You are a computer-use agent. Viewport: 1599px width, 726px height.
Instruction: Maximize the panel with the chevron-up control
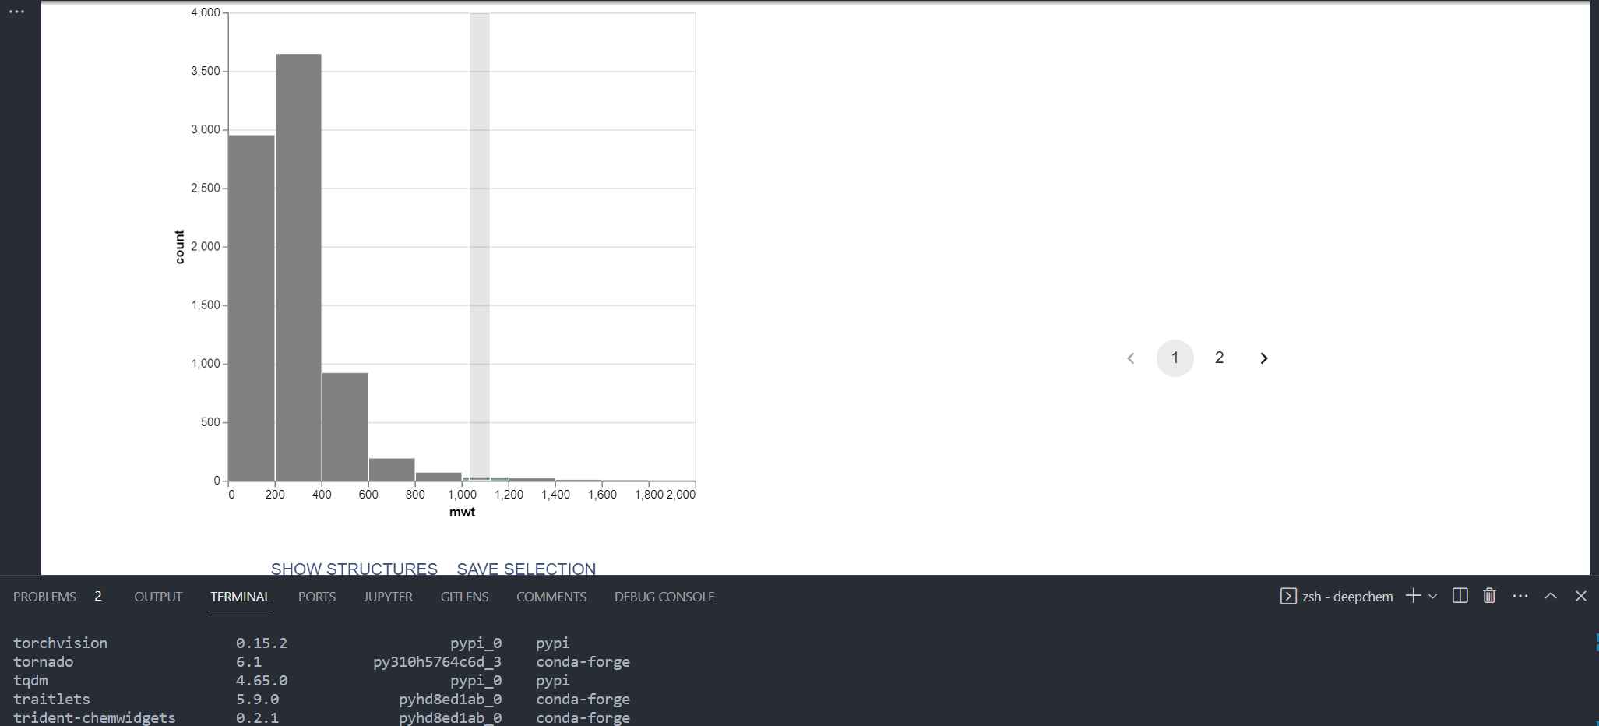[1550, 596]
